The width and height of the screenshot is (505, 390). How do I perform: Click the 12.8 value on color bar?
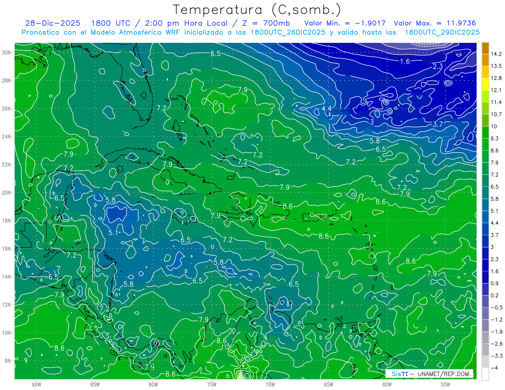point(496,78)
